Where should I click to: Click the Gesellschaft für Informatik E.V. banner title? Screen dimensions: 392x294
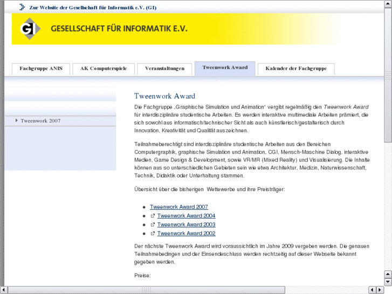click(119, 29)
